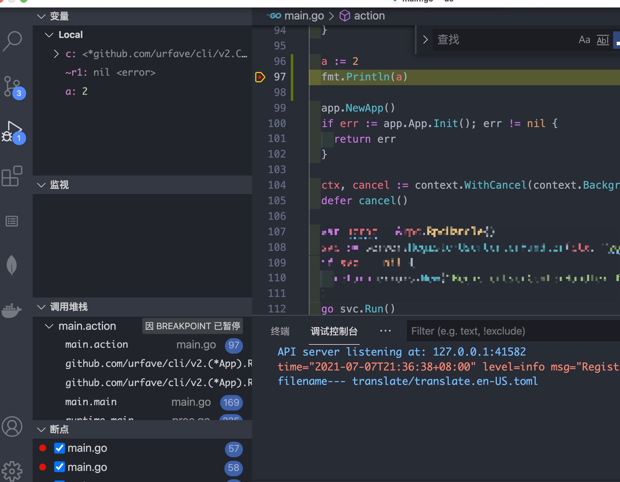Collapse the 调用堆栈 (Call Stack) section
Image resolution: width=620 pixels, height=482 pixels.
[x=41, y=307]
